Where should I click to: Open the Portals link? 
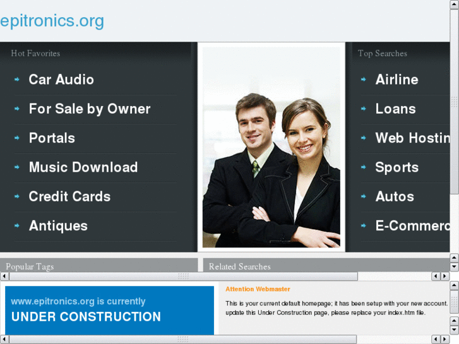52,138
